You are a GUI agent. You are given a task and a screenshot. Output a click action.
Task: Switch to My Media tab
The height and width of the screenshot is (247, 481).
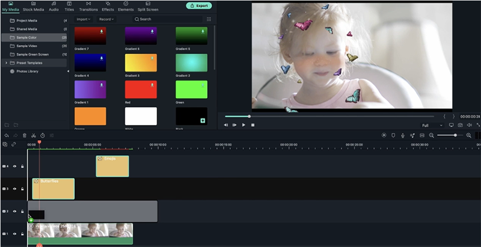click(x=10, y=7)
